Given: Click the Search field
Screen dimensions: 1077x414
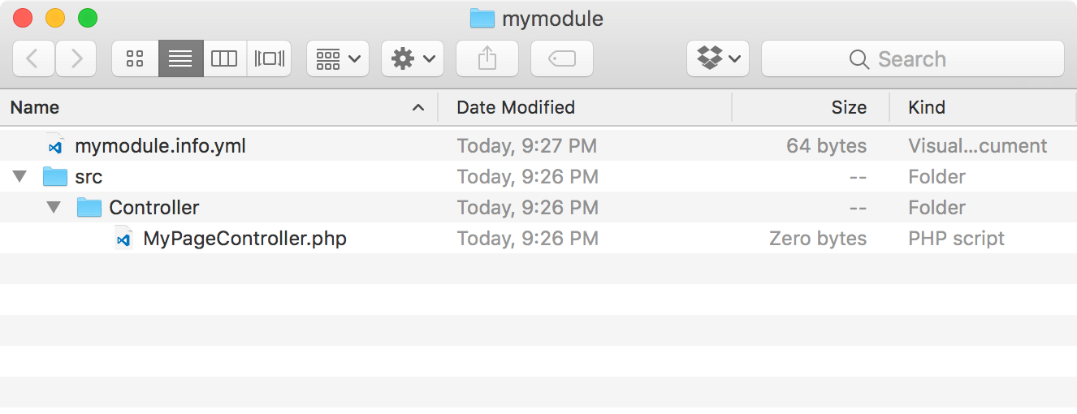Looking at the screenshot, I should [x=913, y=58].
